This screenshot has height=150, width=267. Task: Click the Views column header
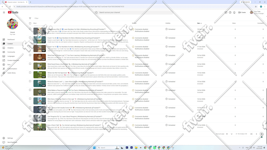tap(234, 23)
